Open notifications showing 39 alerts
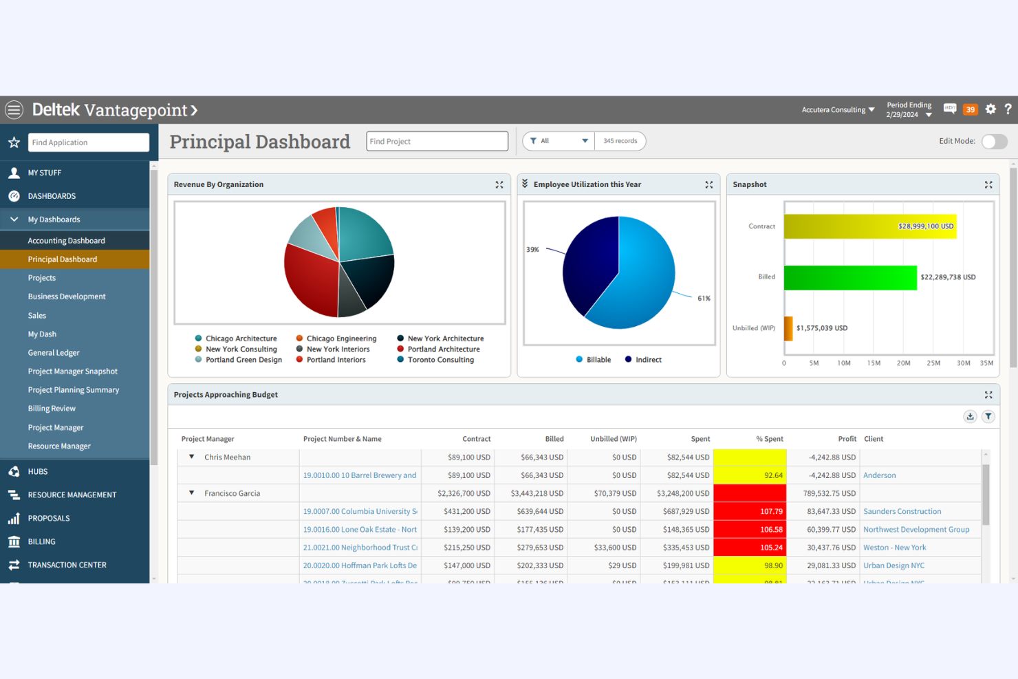 [970, 109]
